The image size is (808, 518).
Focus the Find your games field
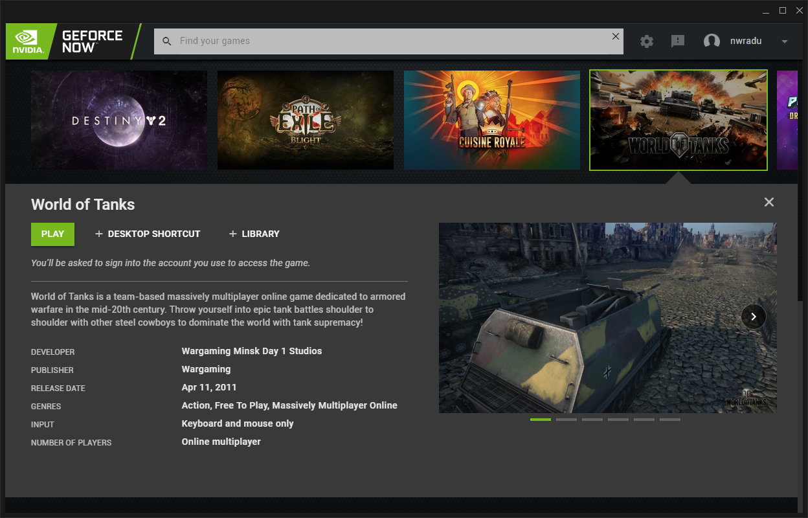388,41
